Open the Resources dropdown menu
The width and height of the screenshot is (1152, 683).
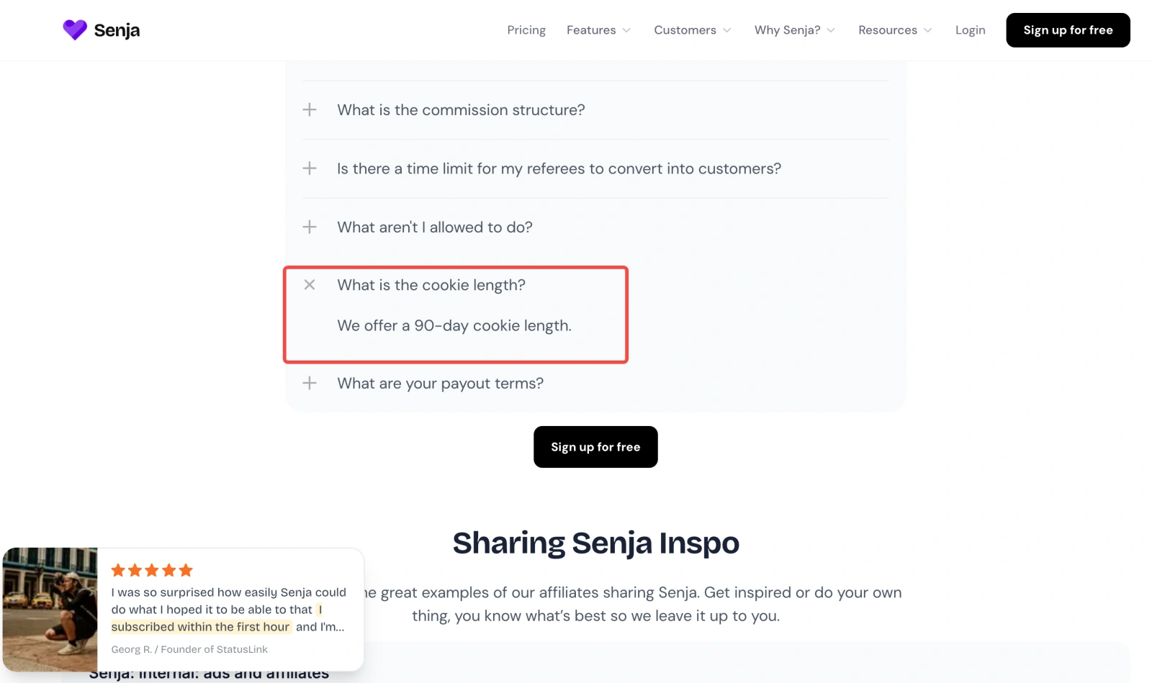point(894,30)
